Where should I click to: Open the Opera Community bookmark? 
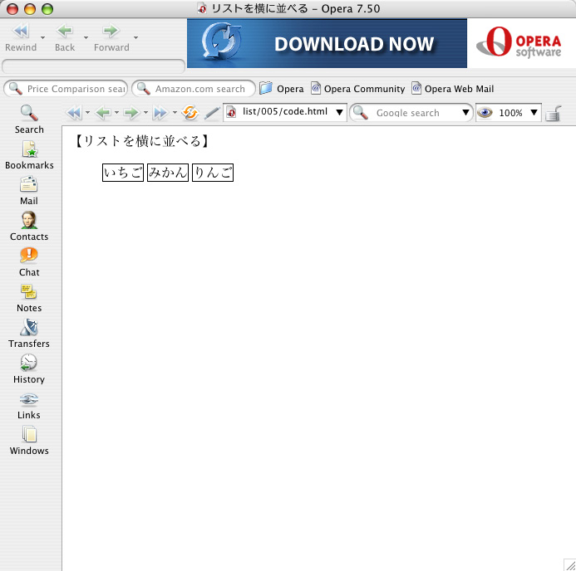point(357,89)
